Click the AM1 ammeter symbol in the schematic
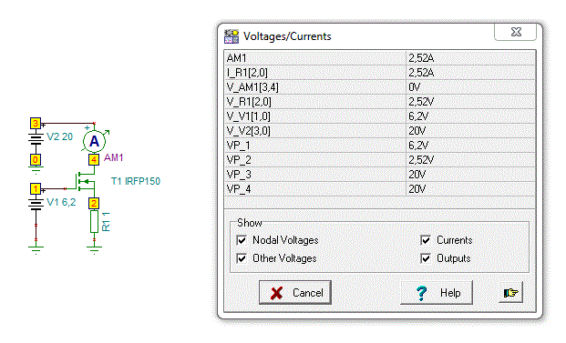 pos(94,141)
